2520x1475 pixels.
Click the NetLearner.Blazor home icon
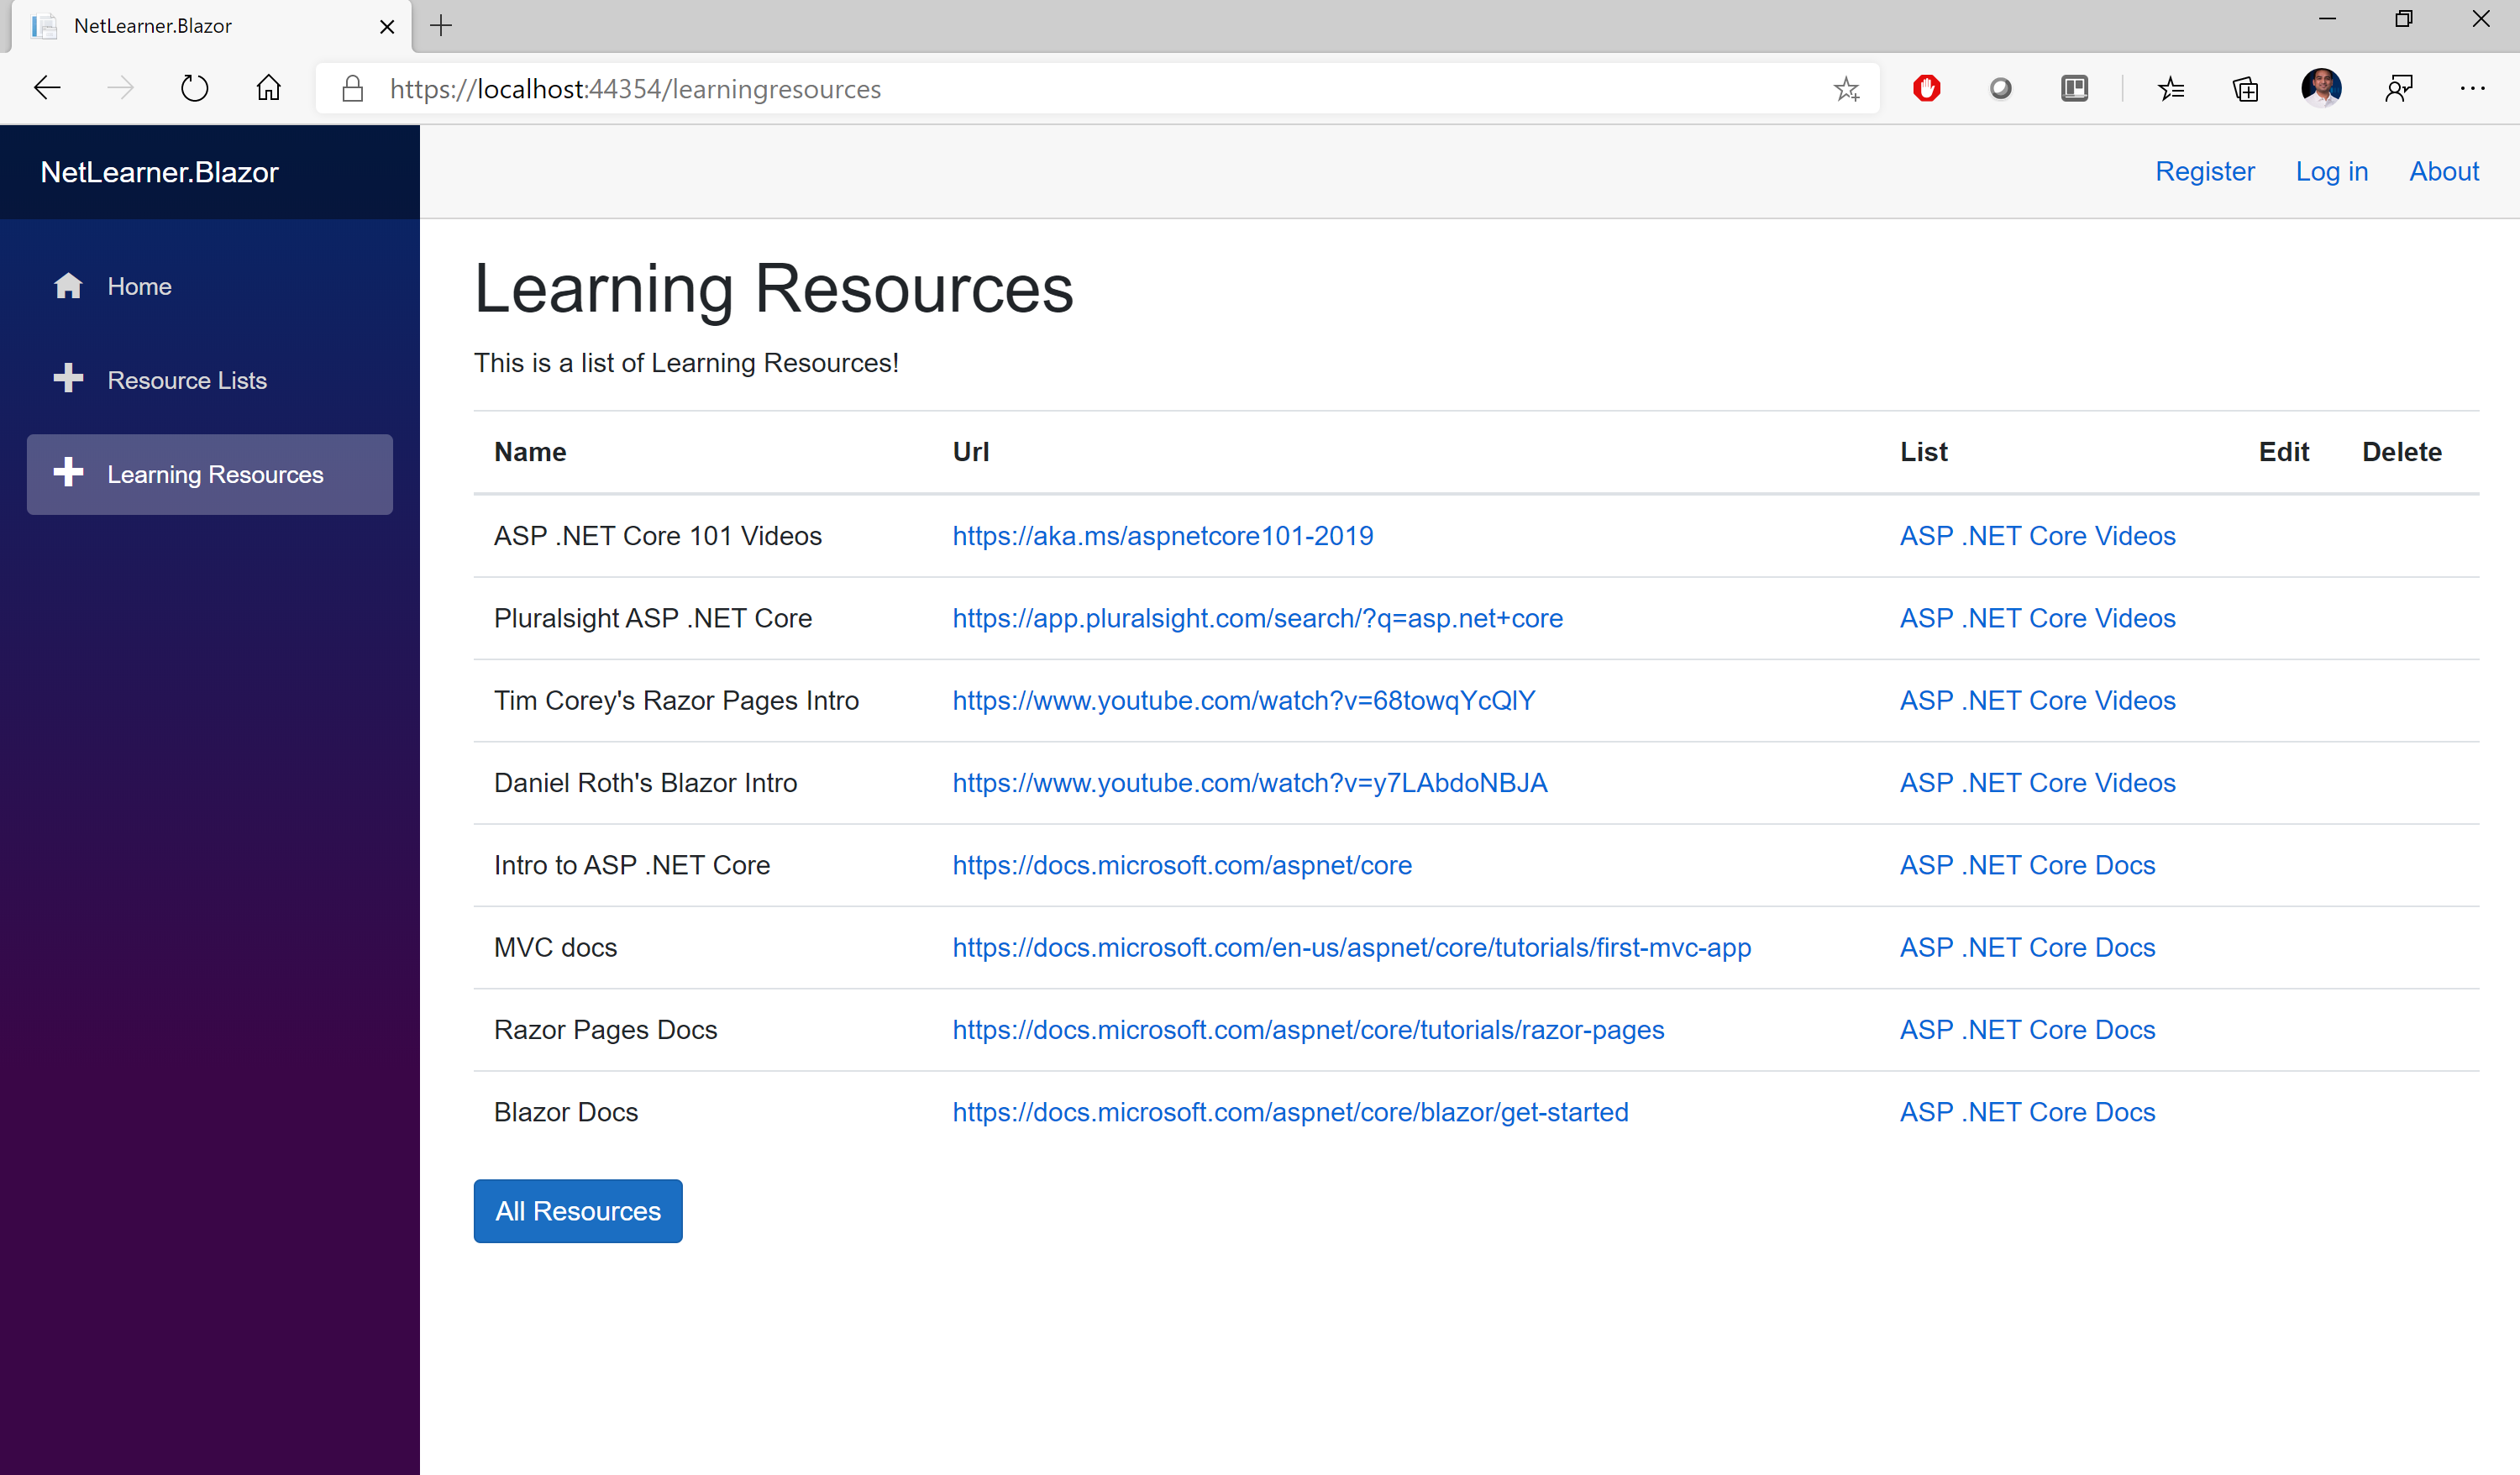point(66,286)
